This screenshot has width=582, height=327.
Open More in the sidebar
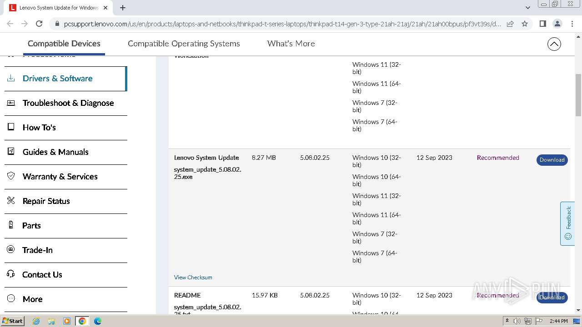tap(66, 299)
